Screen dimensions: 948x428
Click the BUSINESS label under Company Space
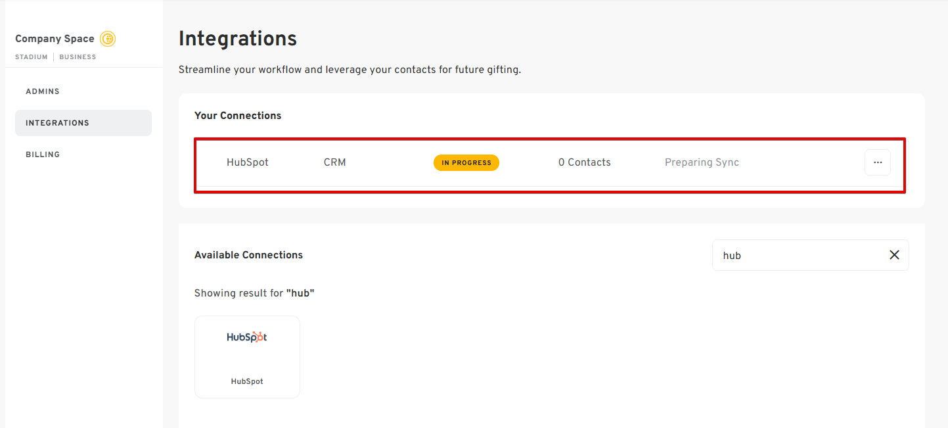[x=78, y=57]
